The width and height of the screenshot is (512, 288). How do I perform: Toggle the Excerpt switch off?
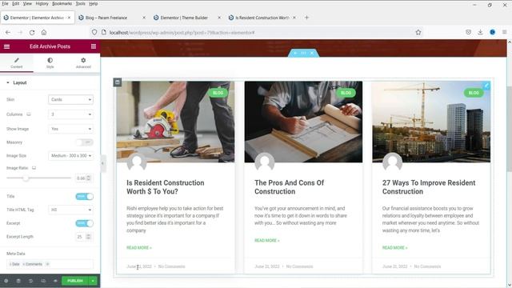pos(84,223)
